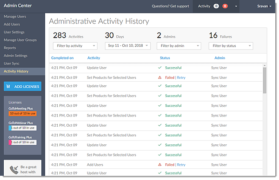Click the ADD LICENSES button

click(23, 86)
